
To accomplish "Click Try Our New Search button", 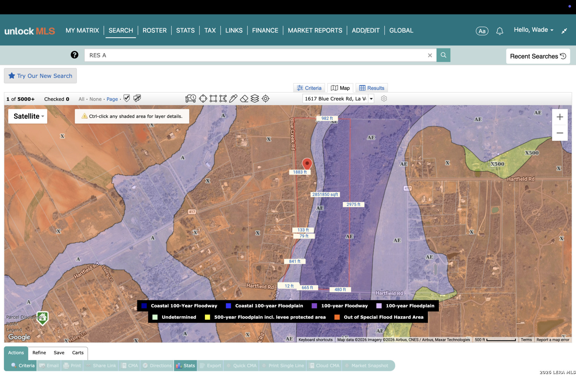I will pyautogui.click(x=40, y=76).
